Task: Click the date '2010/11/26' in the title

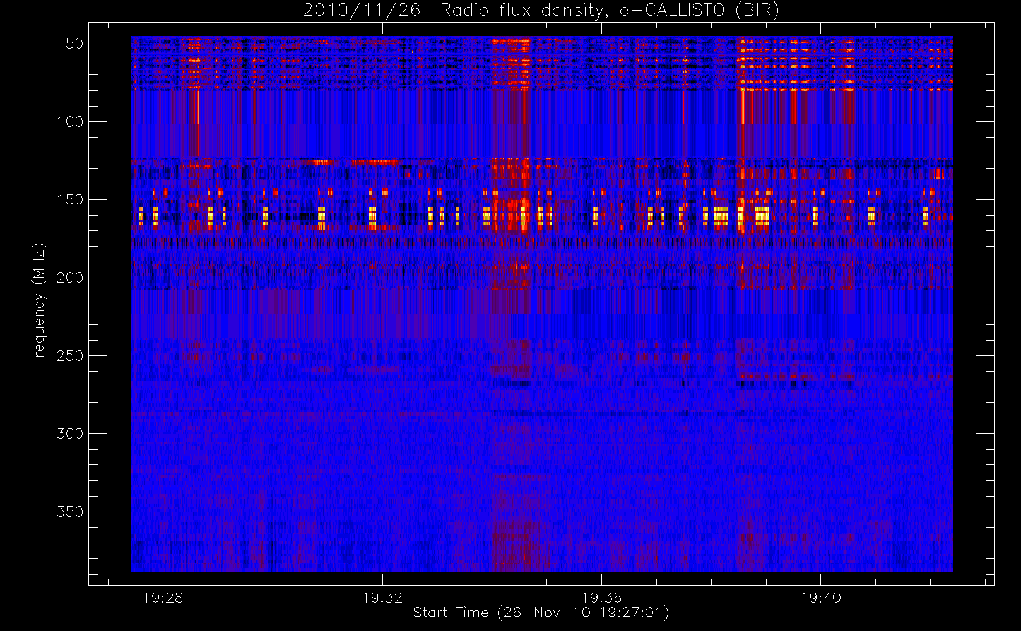Action: coord(361,11)
